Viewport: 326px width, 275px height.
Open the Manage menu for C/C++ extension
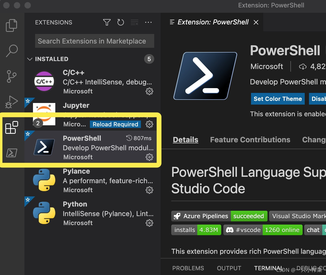pyautogui.click(x=149, y=91)
